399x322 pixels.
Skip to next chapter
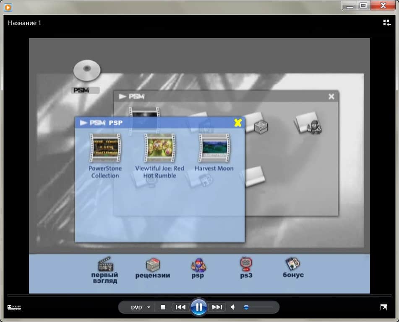pos(217,307)
